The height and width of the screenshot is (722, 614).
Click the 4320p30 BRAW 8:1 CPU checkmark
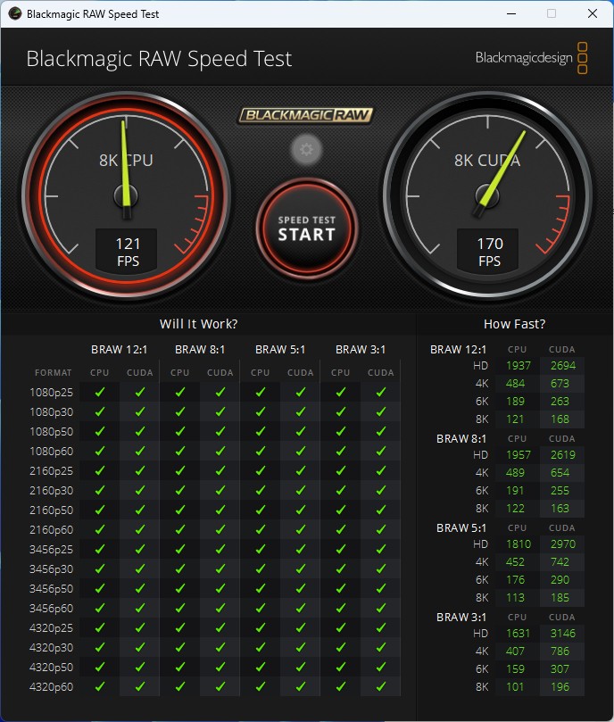pos(179,647)
